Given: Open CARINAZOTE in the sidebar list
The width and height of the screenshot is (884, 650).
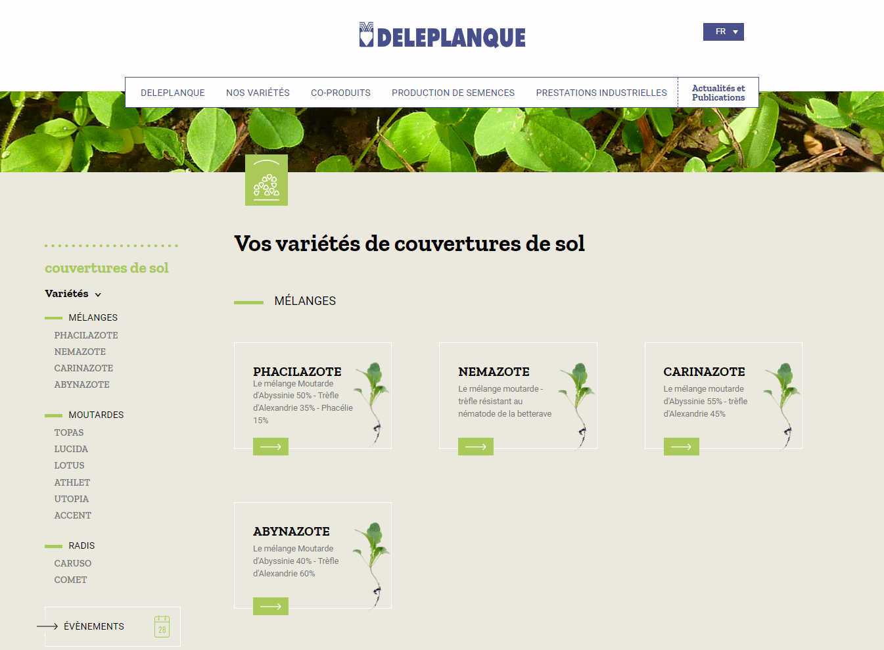Looking at the screenshot, I should (x=83, y=368).
